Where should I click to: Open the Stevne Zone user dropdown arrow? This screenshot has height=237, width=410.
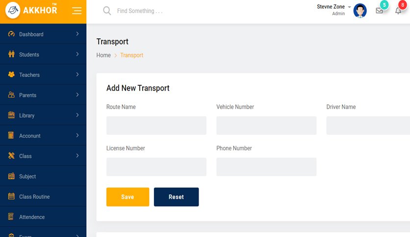[349, 7]
